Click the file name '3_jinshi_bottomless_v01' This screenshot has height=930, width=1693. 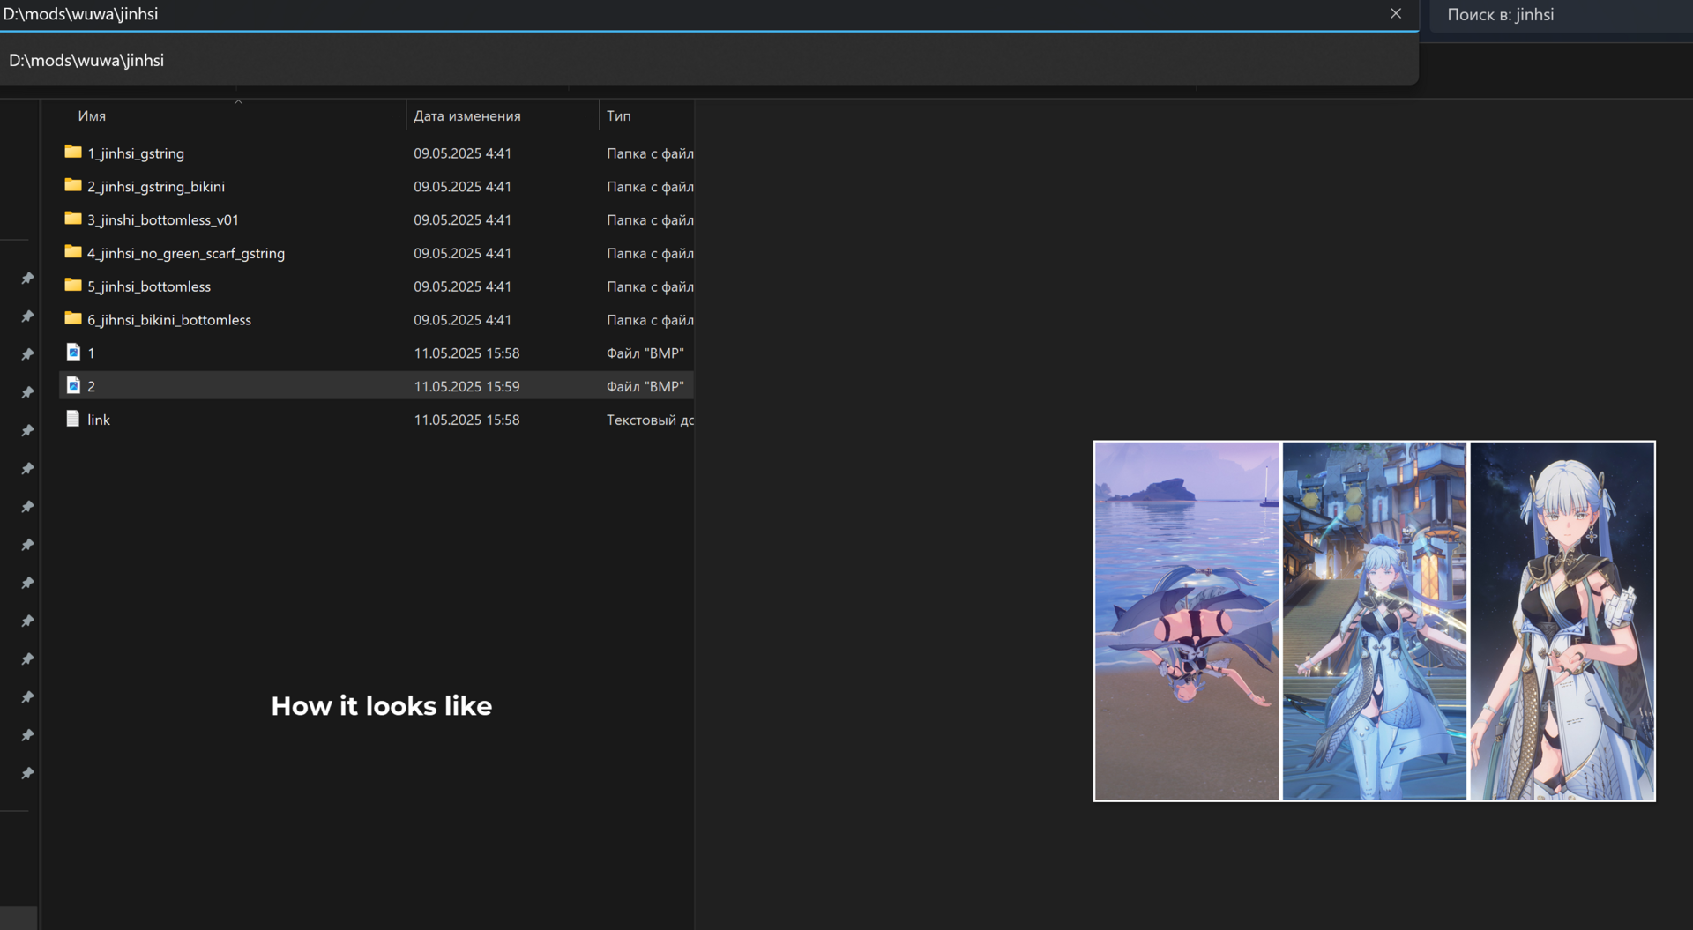tap(163, 219)
